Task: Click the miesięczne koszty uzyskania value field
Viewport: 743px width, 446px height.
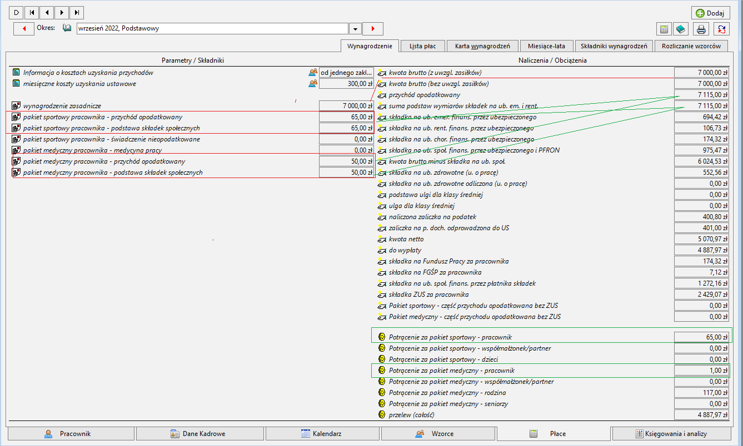Action: point(346,84)
